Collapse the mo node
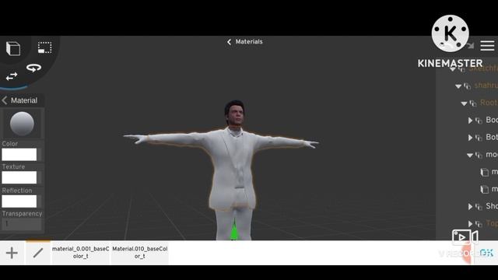Image resolution: width=498 pixels, height=280 pixels. [470, 156]
